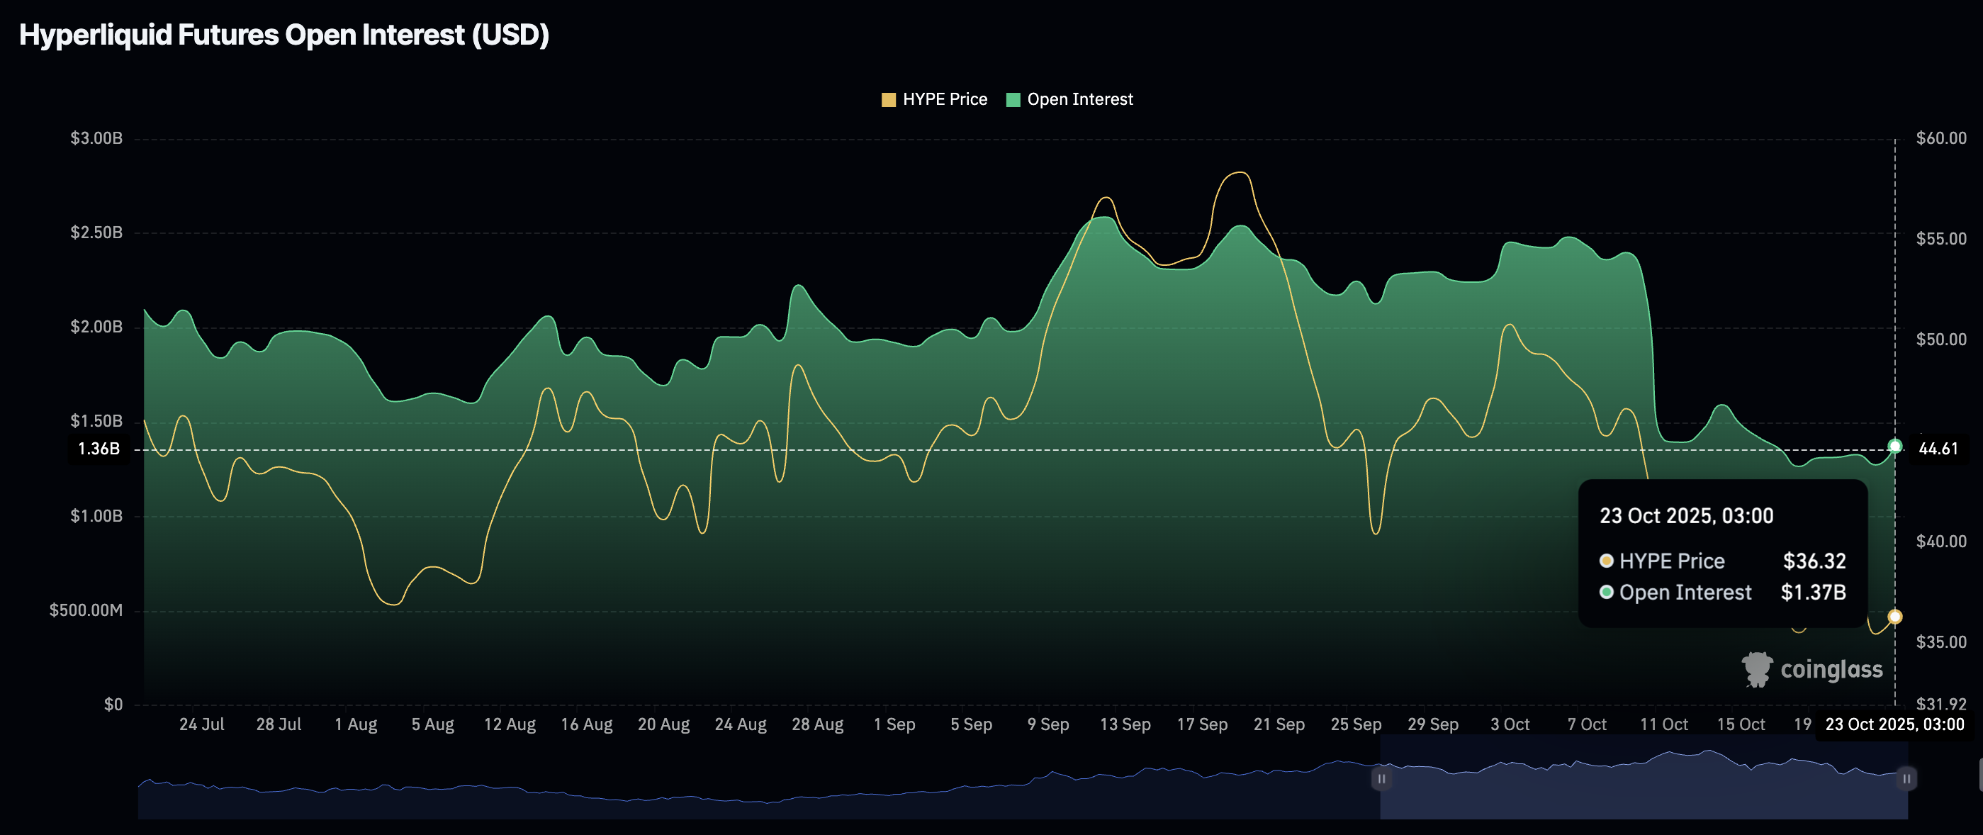This screenshot has width=1983, height=835.
Task: Click the 44.61 right axis value label
Action: 1938,449
